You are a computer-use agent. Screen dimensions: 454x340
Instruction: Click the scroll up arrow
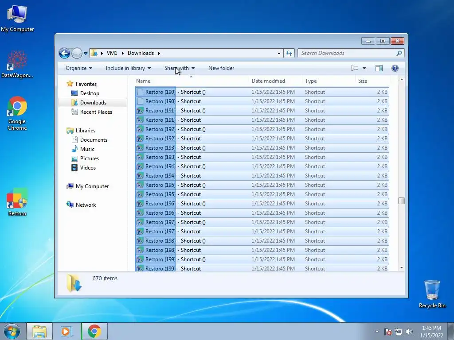[x=401, y=79]
